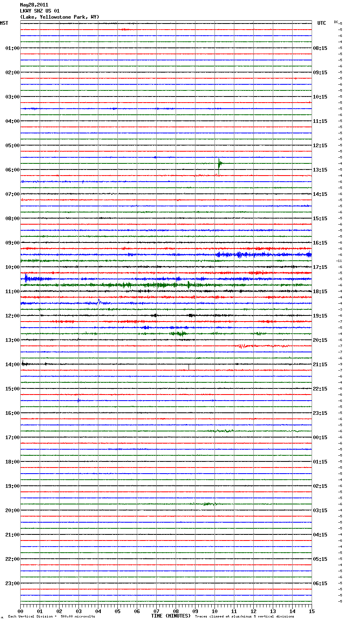Click the 13:15 UTC time label
This screenshot has width=344, height=622.
pos(320,170)
